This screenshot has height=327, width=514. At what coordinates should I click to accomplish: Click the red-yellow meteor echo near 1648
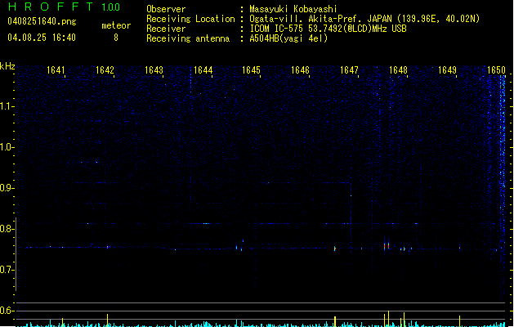pyautogui.click(x=387, y=246)
